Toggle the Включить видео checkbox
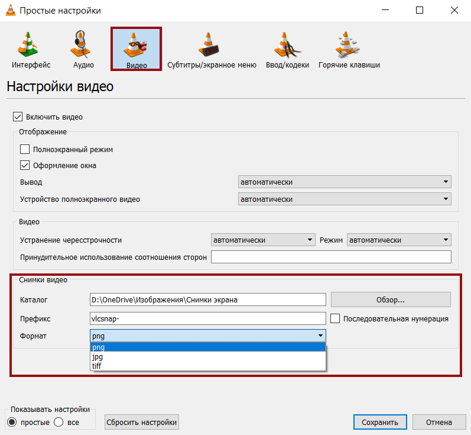Image resolution: width=471 pixels, height=435 pixels. 18,117
